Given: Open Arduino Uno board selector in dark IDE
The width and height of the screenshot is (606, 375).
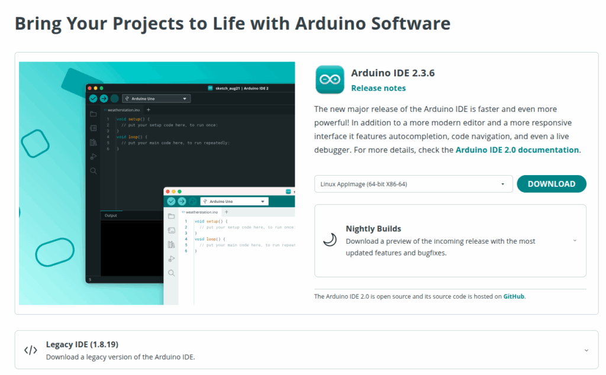Looking at the screenshot, I should point(156,99).
